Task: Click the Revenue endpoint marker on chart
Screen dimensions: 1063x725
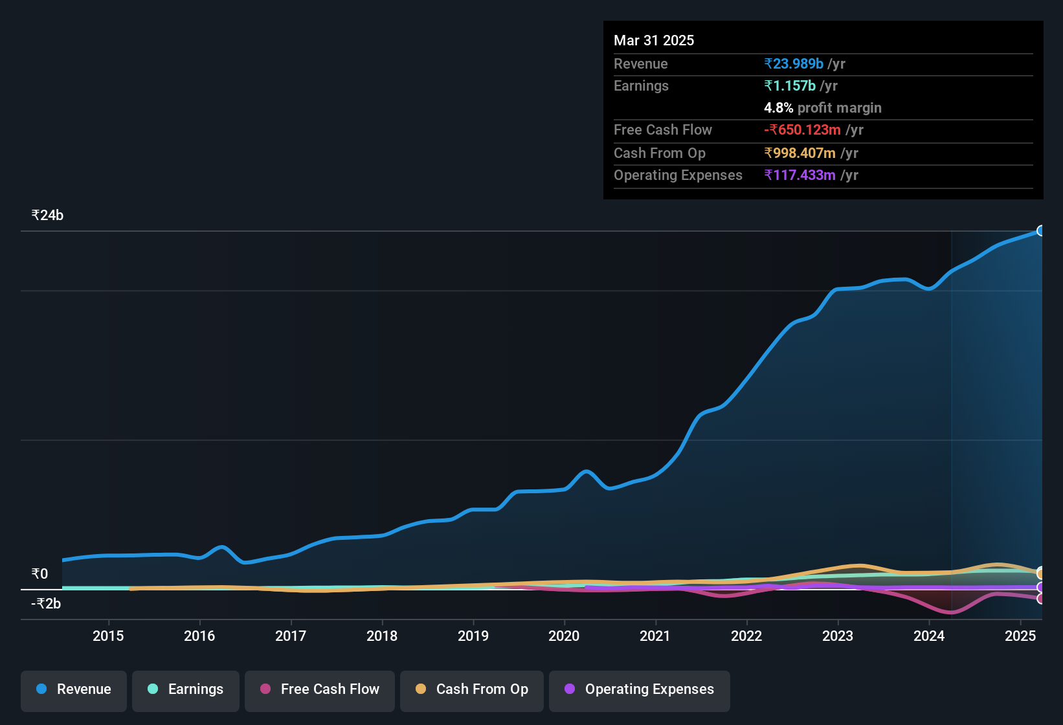Action: [x=1041, y=230]
